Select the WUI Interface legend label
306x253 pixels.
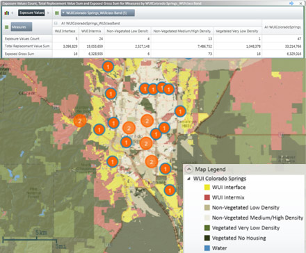[x=229, y=188]
